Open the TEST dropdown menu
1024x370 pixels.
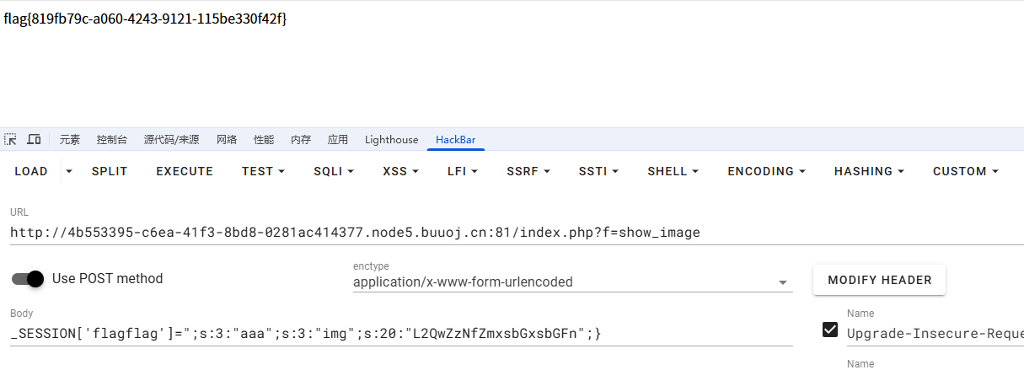pos(263,171)
